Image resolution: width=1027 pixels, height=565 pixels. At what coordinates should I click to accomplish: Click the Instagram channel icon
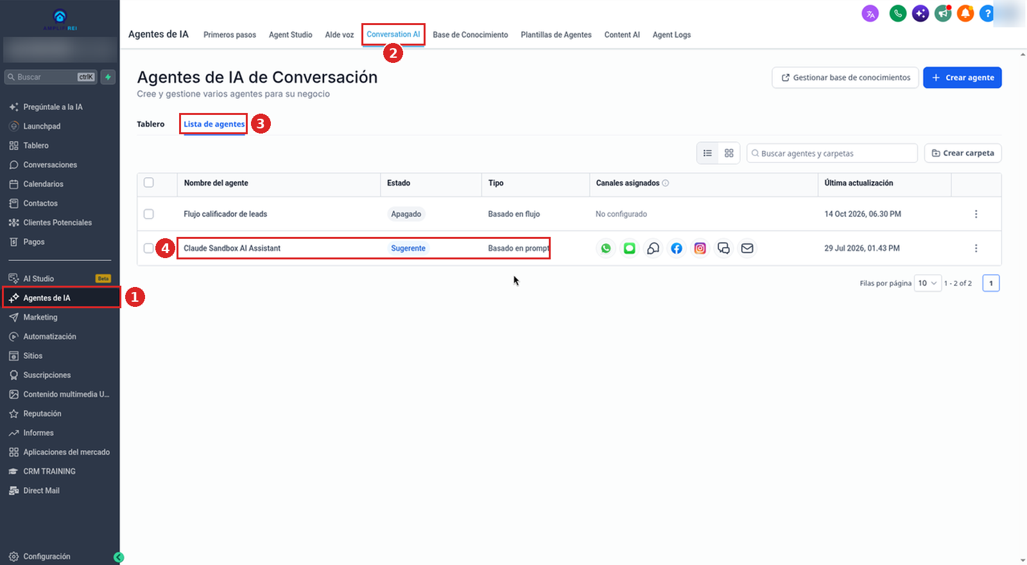[x=700, y=248]
